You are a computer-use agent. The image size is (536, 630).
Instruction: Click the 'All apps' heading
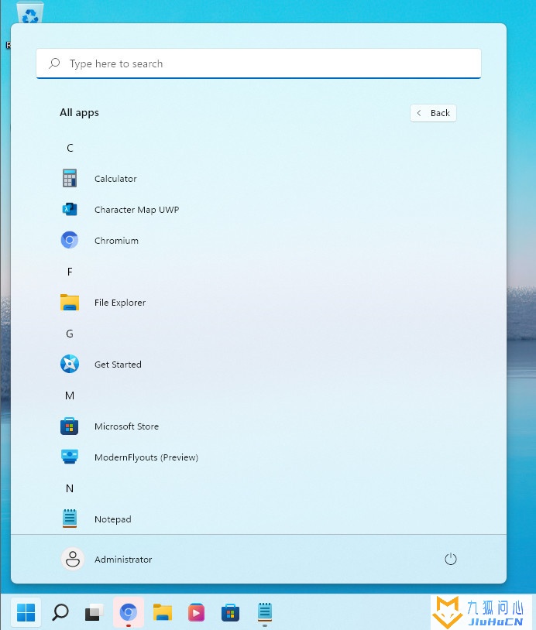(x=79, y=112)
